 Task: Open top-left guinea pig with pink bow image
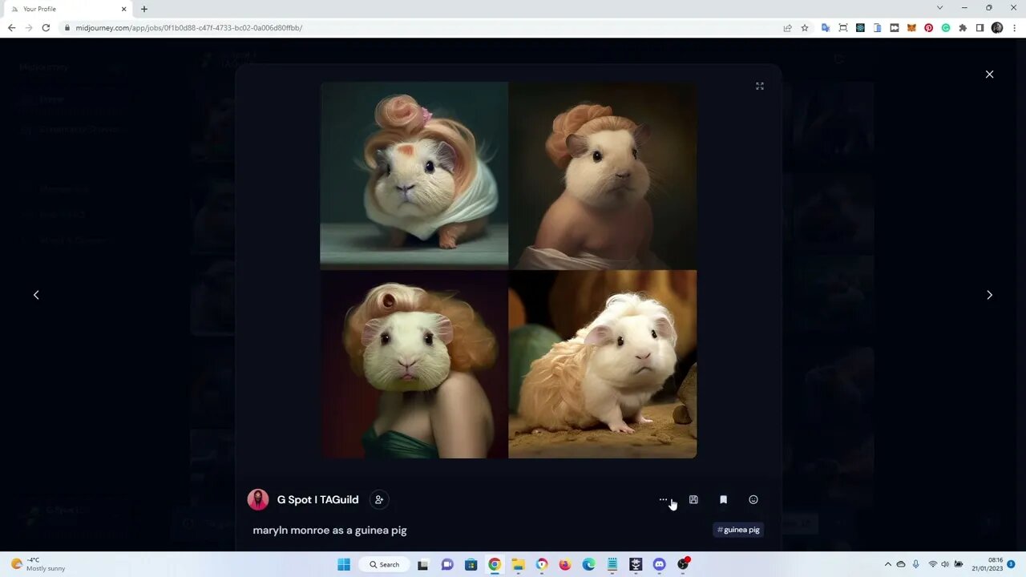click(x=414, y=175)
